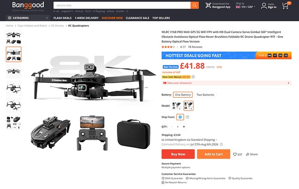Screen dimensions: 299x189
Task: Increase quantity with the plus stepper
Action: [184, 127]
